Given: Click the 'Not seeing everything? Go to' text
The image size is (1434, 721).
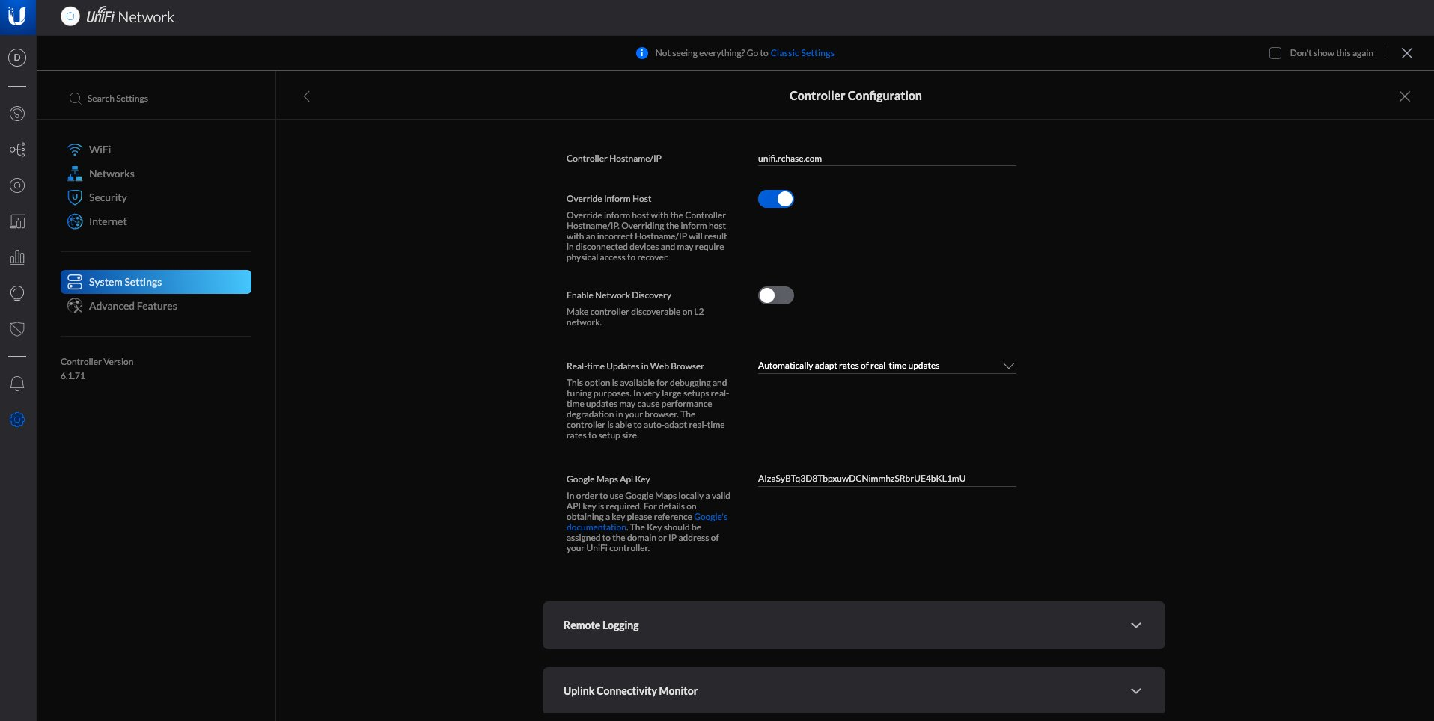Looking at the screenshot, I should tap(712, 53).
